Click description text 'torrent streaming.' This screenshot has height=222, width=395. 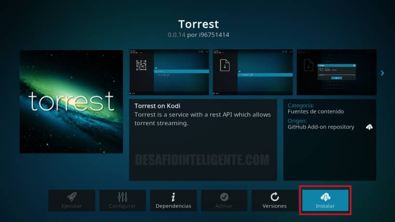[161, 123]
